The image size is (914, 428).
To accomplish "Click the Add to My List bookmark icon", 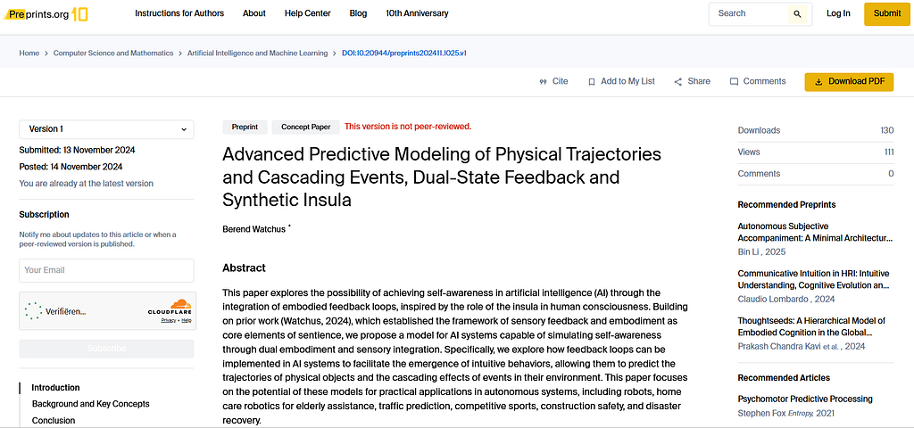I will [x=592, y=82].
